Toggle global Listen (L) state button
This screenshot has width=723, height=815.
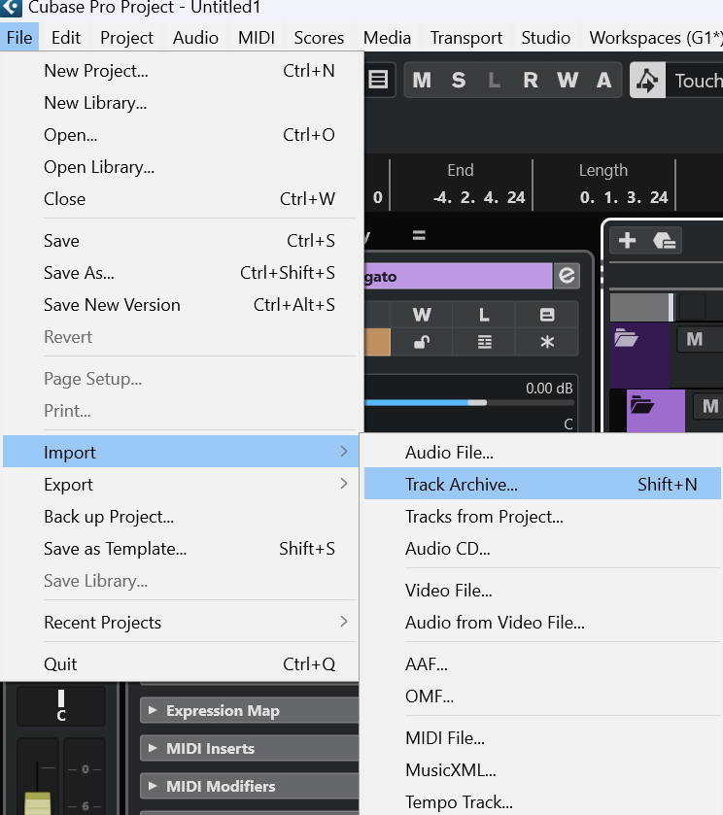point(494,80)
